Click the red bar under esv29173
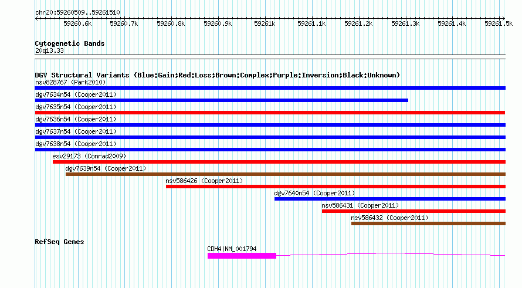522x288 pixels. tap(279, 162)
